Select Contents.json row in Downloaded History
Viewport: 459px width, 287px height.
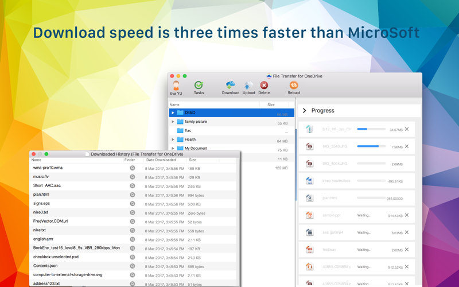click(133, 266)
